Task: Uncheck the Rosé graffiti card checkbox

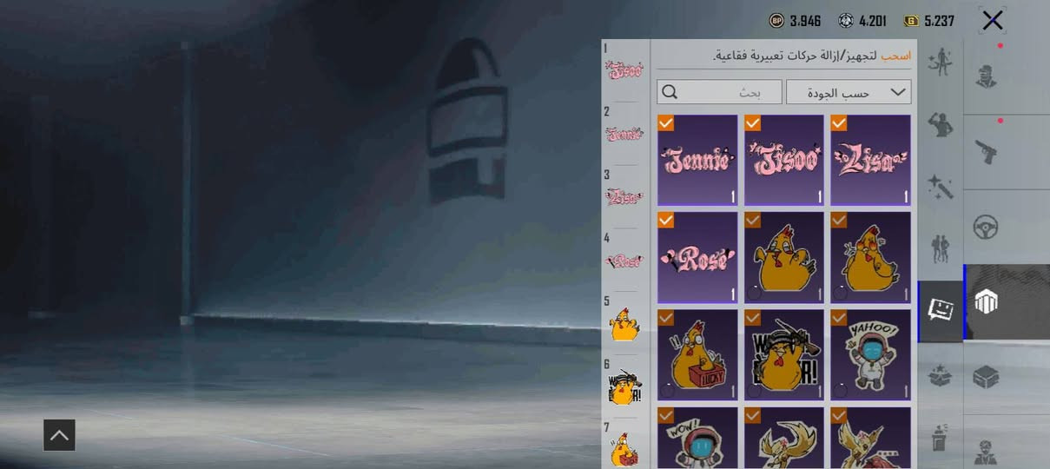Action: click(x=666, y=221)
